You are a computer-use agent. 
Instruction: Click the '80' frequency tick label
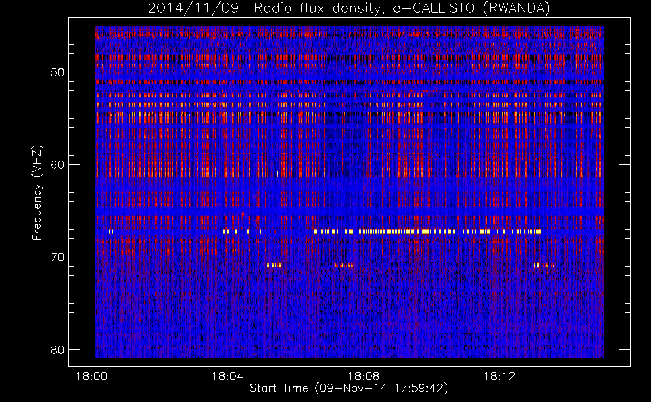[x=58, y=350]
